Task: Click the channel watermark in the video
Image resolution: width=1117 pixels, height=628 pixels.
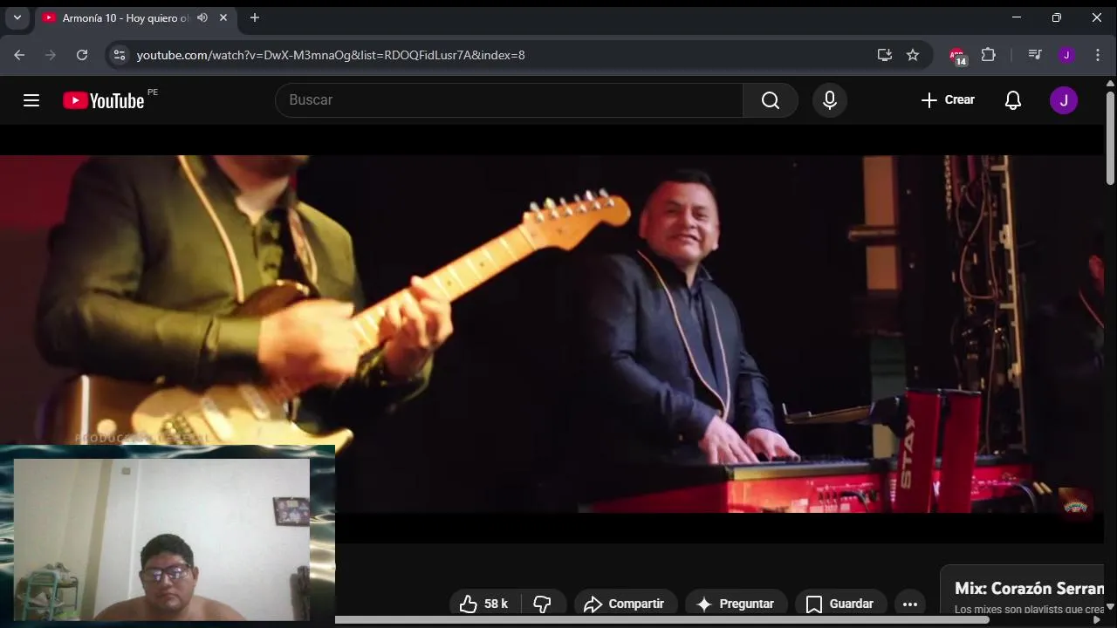Action: click(1075, 506)
